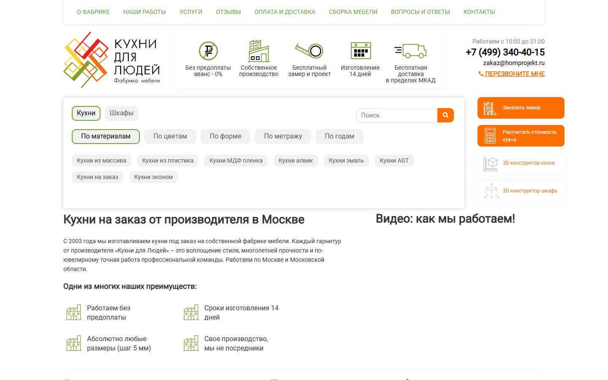The width and height of the screenshot is (608, 380).
Task: Open Вопросы и ответы page
Action: (x=421, y=12)
